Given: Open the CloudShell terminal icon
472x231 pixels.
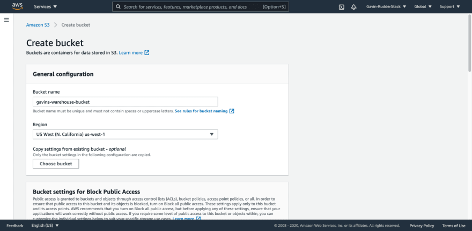Looking at the screenshot, I should coord(342,7).
